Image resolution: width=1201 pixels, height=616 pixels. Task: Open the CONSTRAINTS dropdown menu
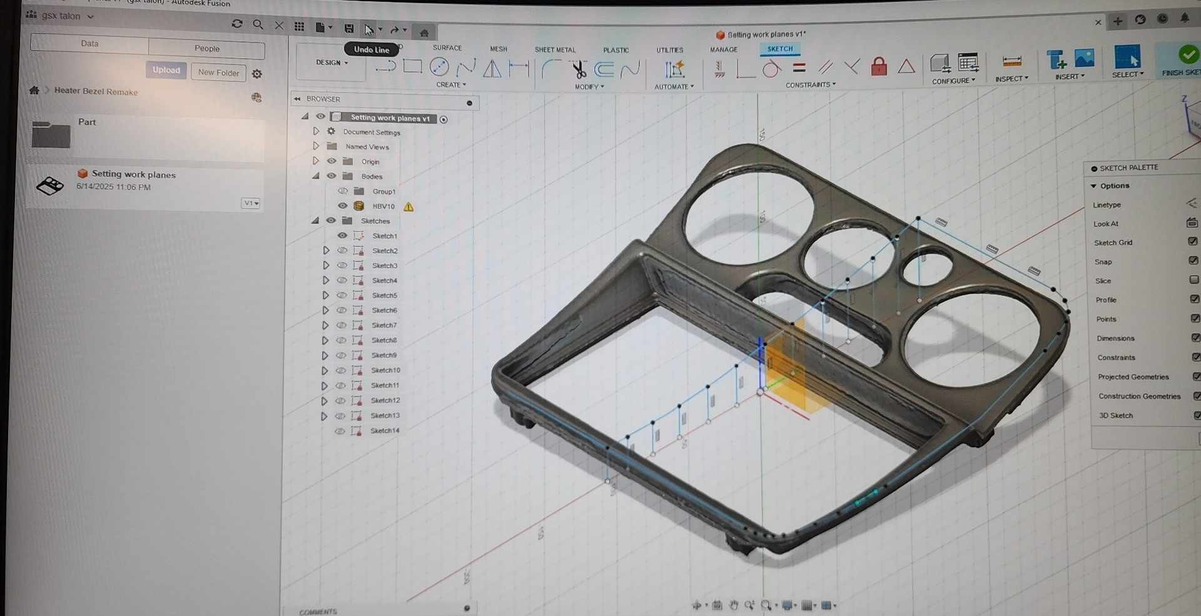click(x=811, y=84)
